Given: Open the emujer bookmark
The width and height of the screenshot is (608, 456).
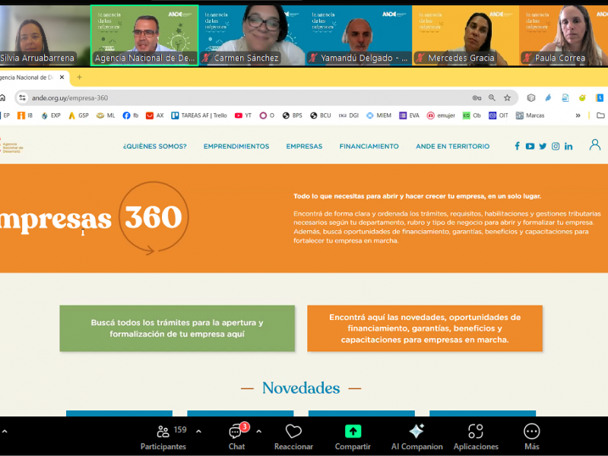Looking at the screenshot, I should [441, 116].
